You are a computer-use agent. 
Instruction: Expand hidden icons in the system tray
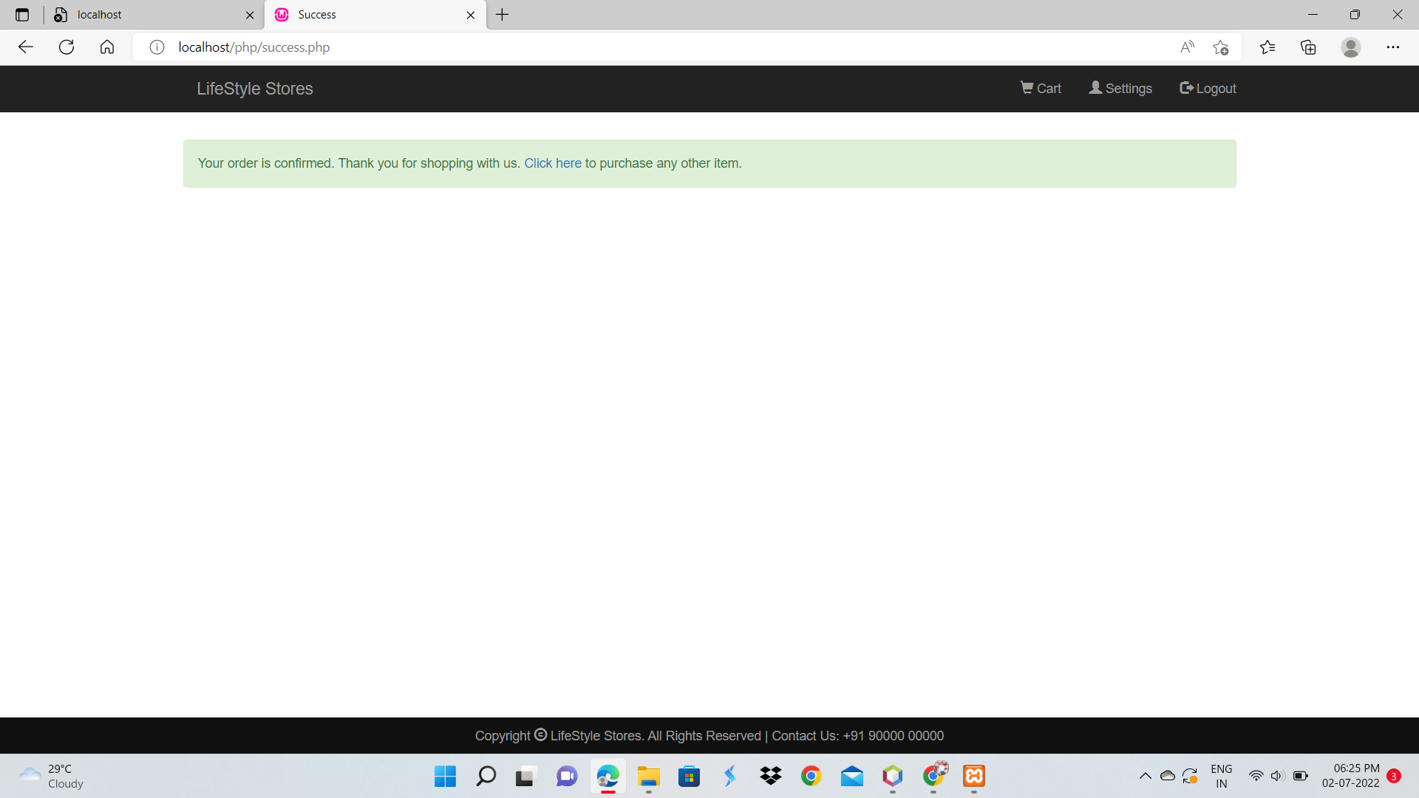(1146, 776)
